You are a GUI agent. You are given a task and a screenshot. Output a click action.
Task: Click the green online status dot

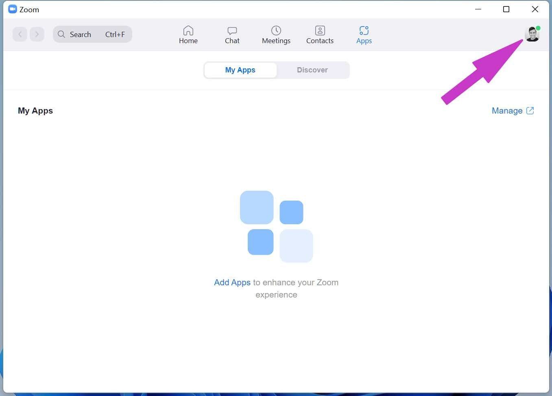click(x=538, y=28)
